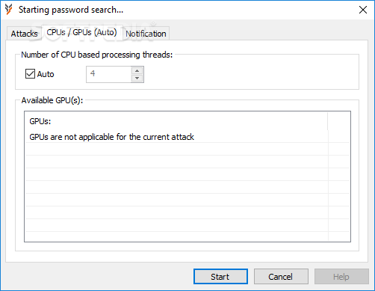Click the GPUs: column header

tap(176, 121)
